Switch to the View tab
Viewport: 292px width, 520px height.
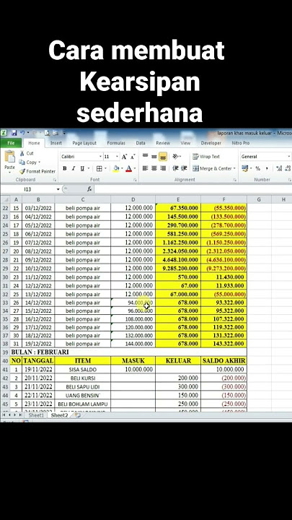click(185, 143)
